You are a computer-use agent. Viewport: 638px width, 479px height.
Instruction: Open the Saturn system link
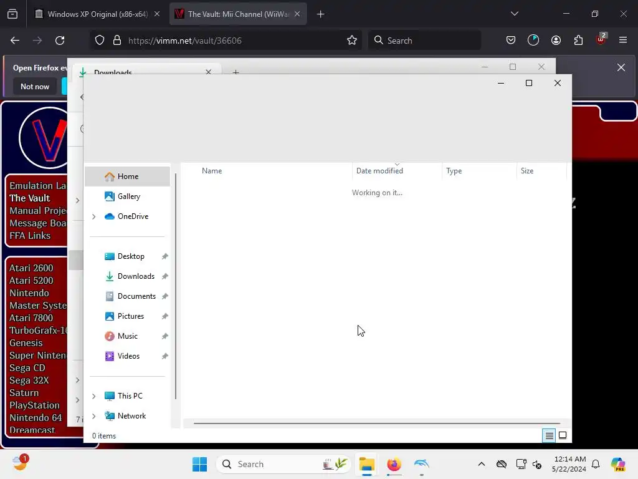click(x=24, y=393)
